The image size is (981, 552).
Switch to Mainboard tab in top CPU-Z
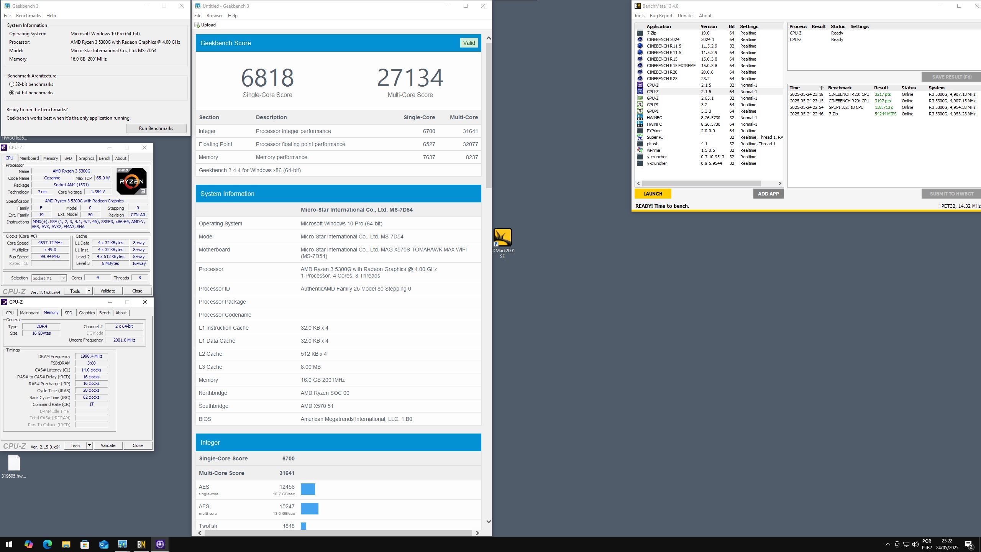click(x=29, y=158)
